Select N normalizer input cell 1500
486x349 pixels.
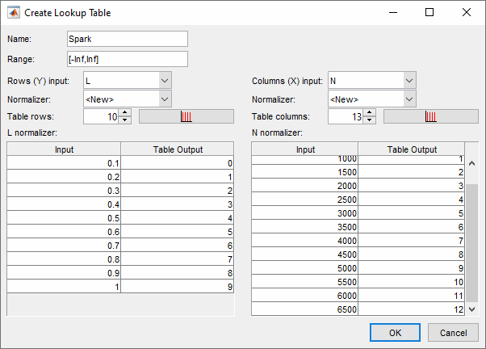click(305, 171)
